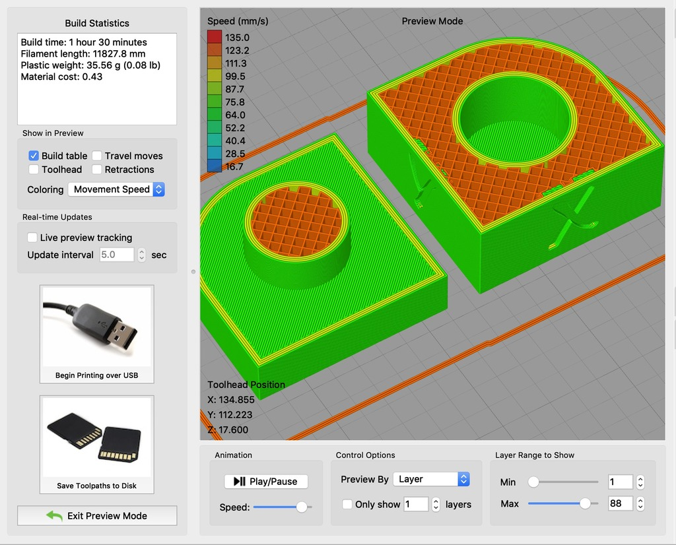Enable the Toolhead checkbox
The width and height of the screenshot is (676, 545).
click(34, 170)
